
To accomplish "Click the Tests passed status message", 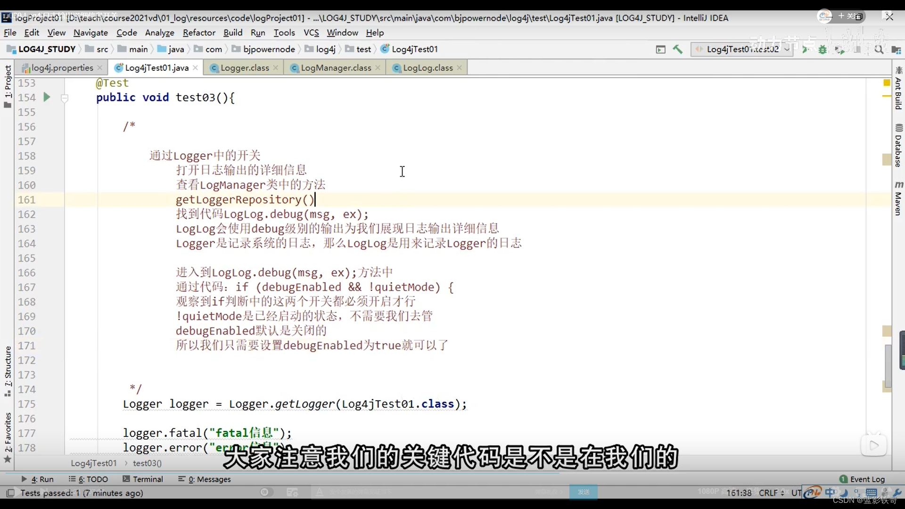I will tap(82, 493).
